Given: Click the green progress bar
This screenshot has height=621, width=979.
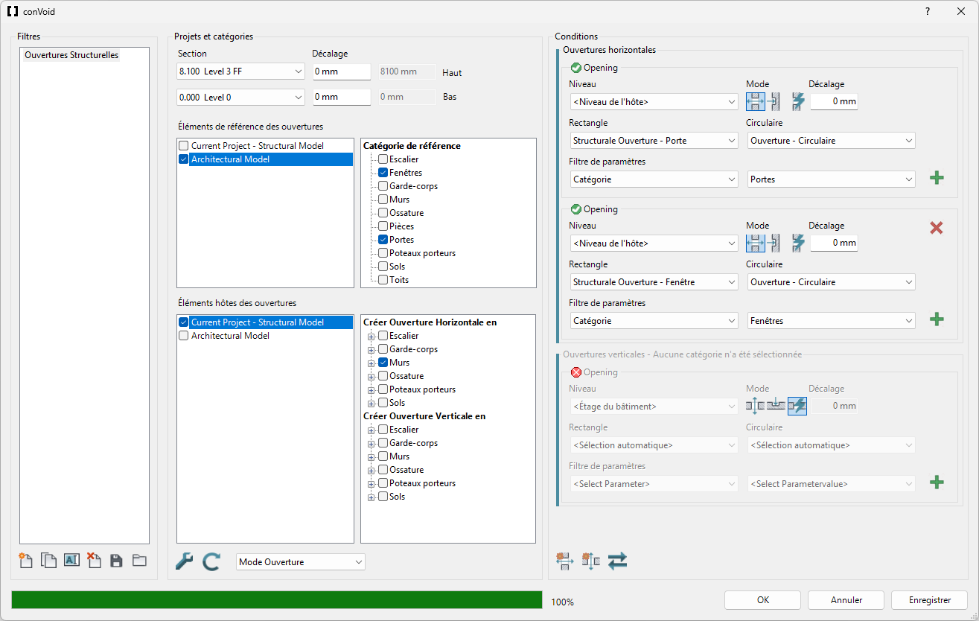Looking at the screenshot, I should [x=277, y=600].
